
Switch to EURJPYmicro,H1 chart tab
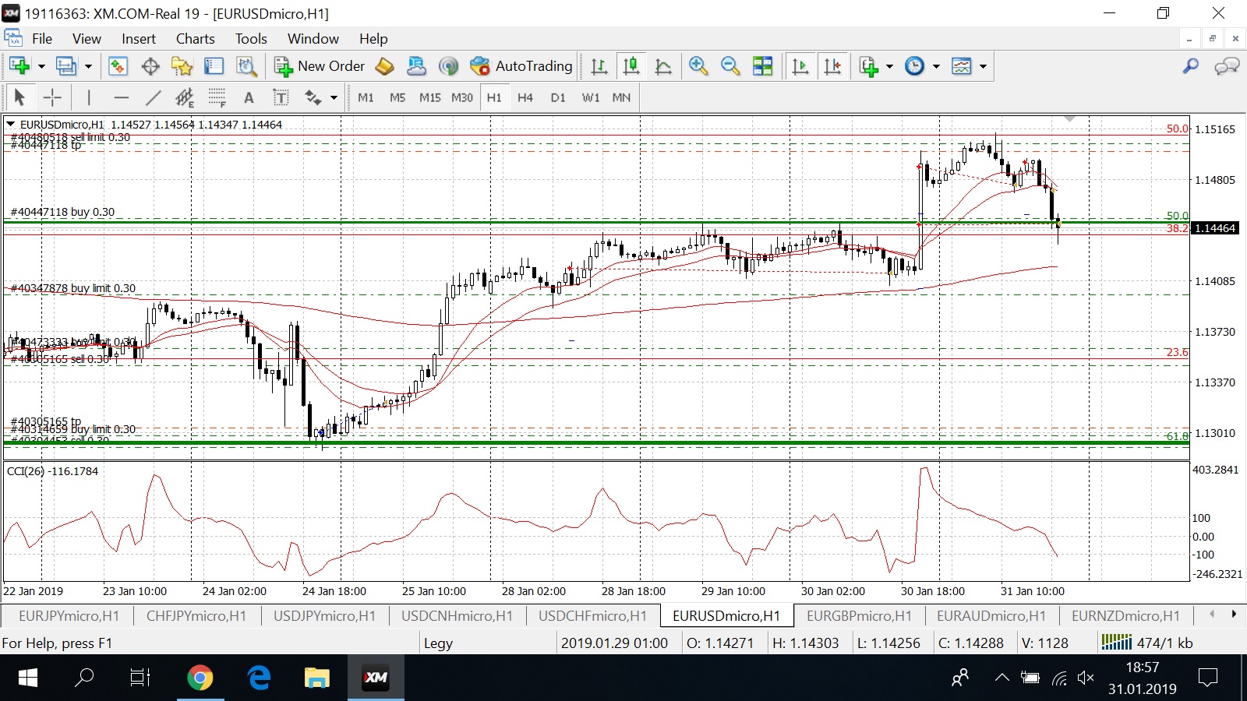tap(69, 616)
